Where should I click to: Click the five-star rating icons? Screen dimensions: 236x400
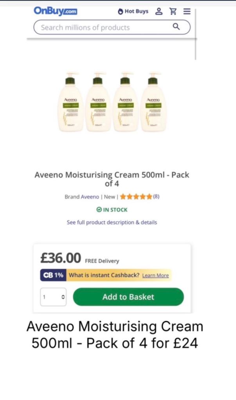click(x=136, y=197)
